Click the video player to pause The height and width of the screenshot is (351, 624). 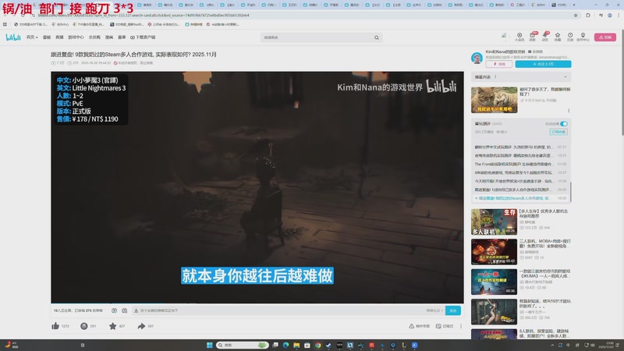(257, 187)
